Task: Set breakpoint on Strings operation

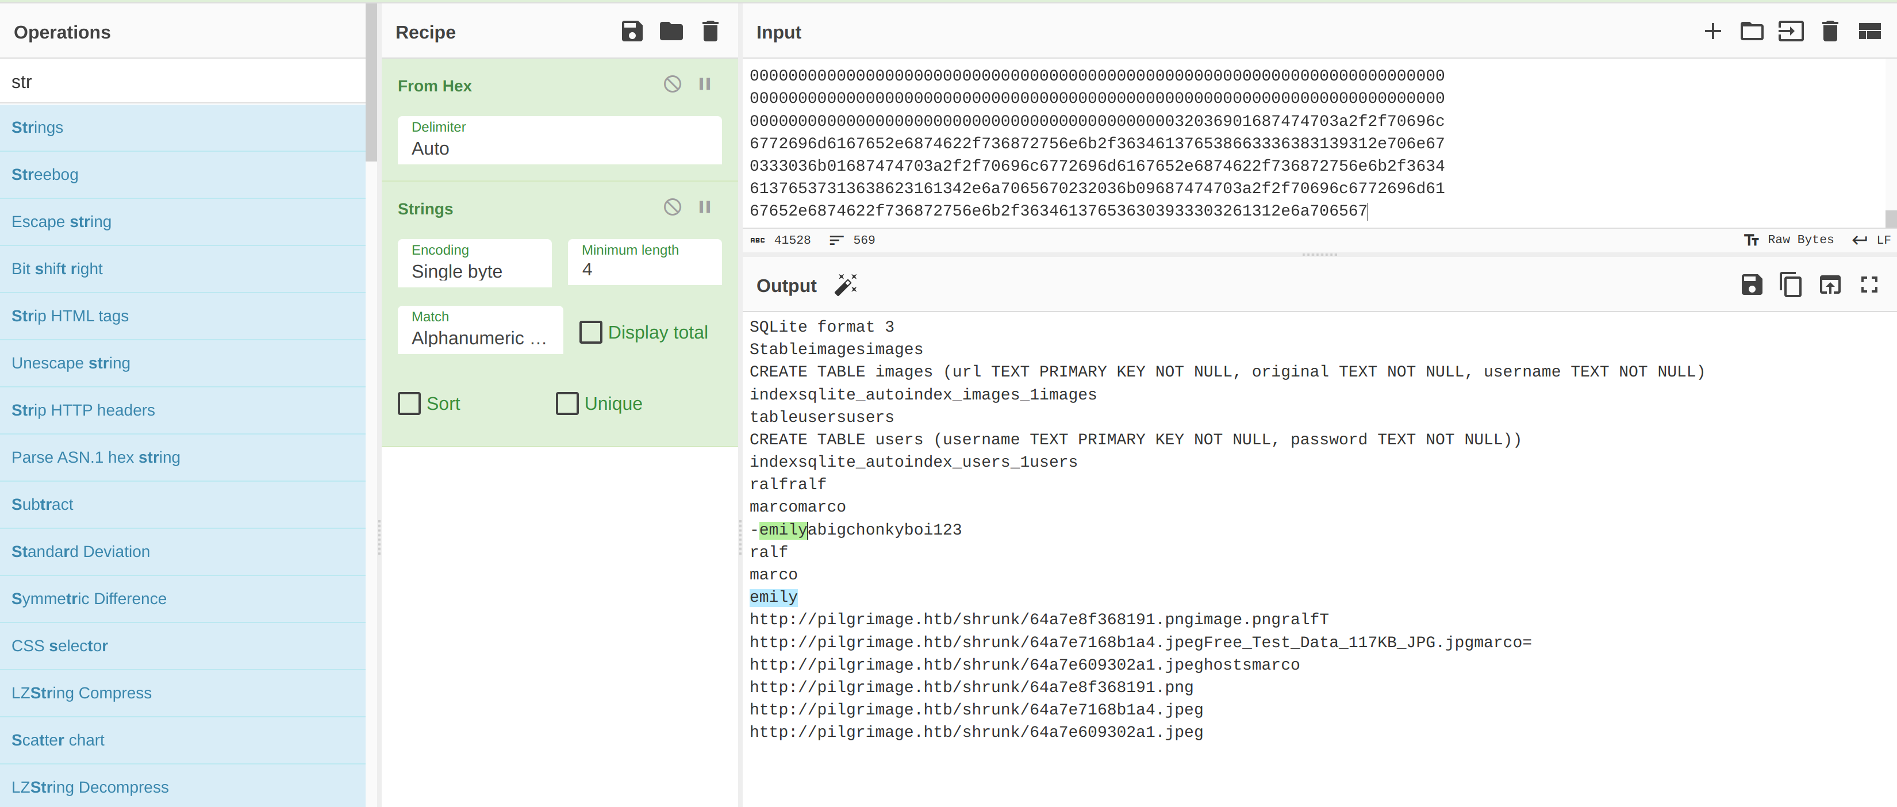Action: click(x=705, y=207)
